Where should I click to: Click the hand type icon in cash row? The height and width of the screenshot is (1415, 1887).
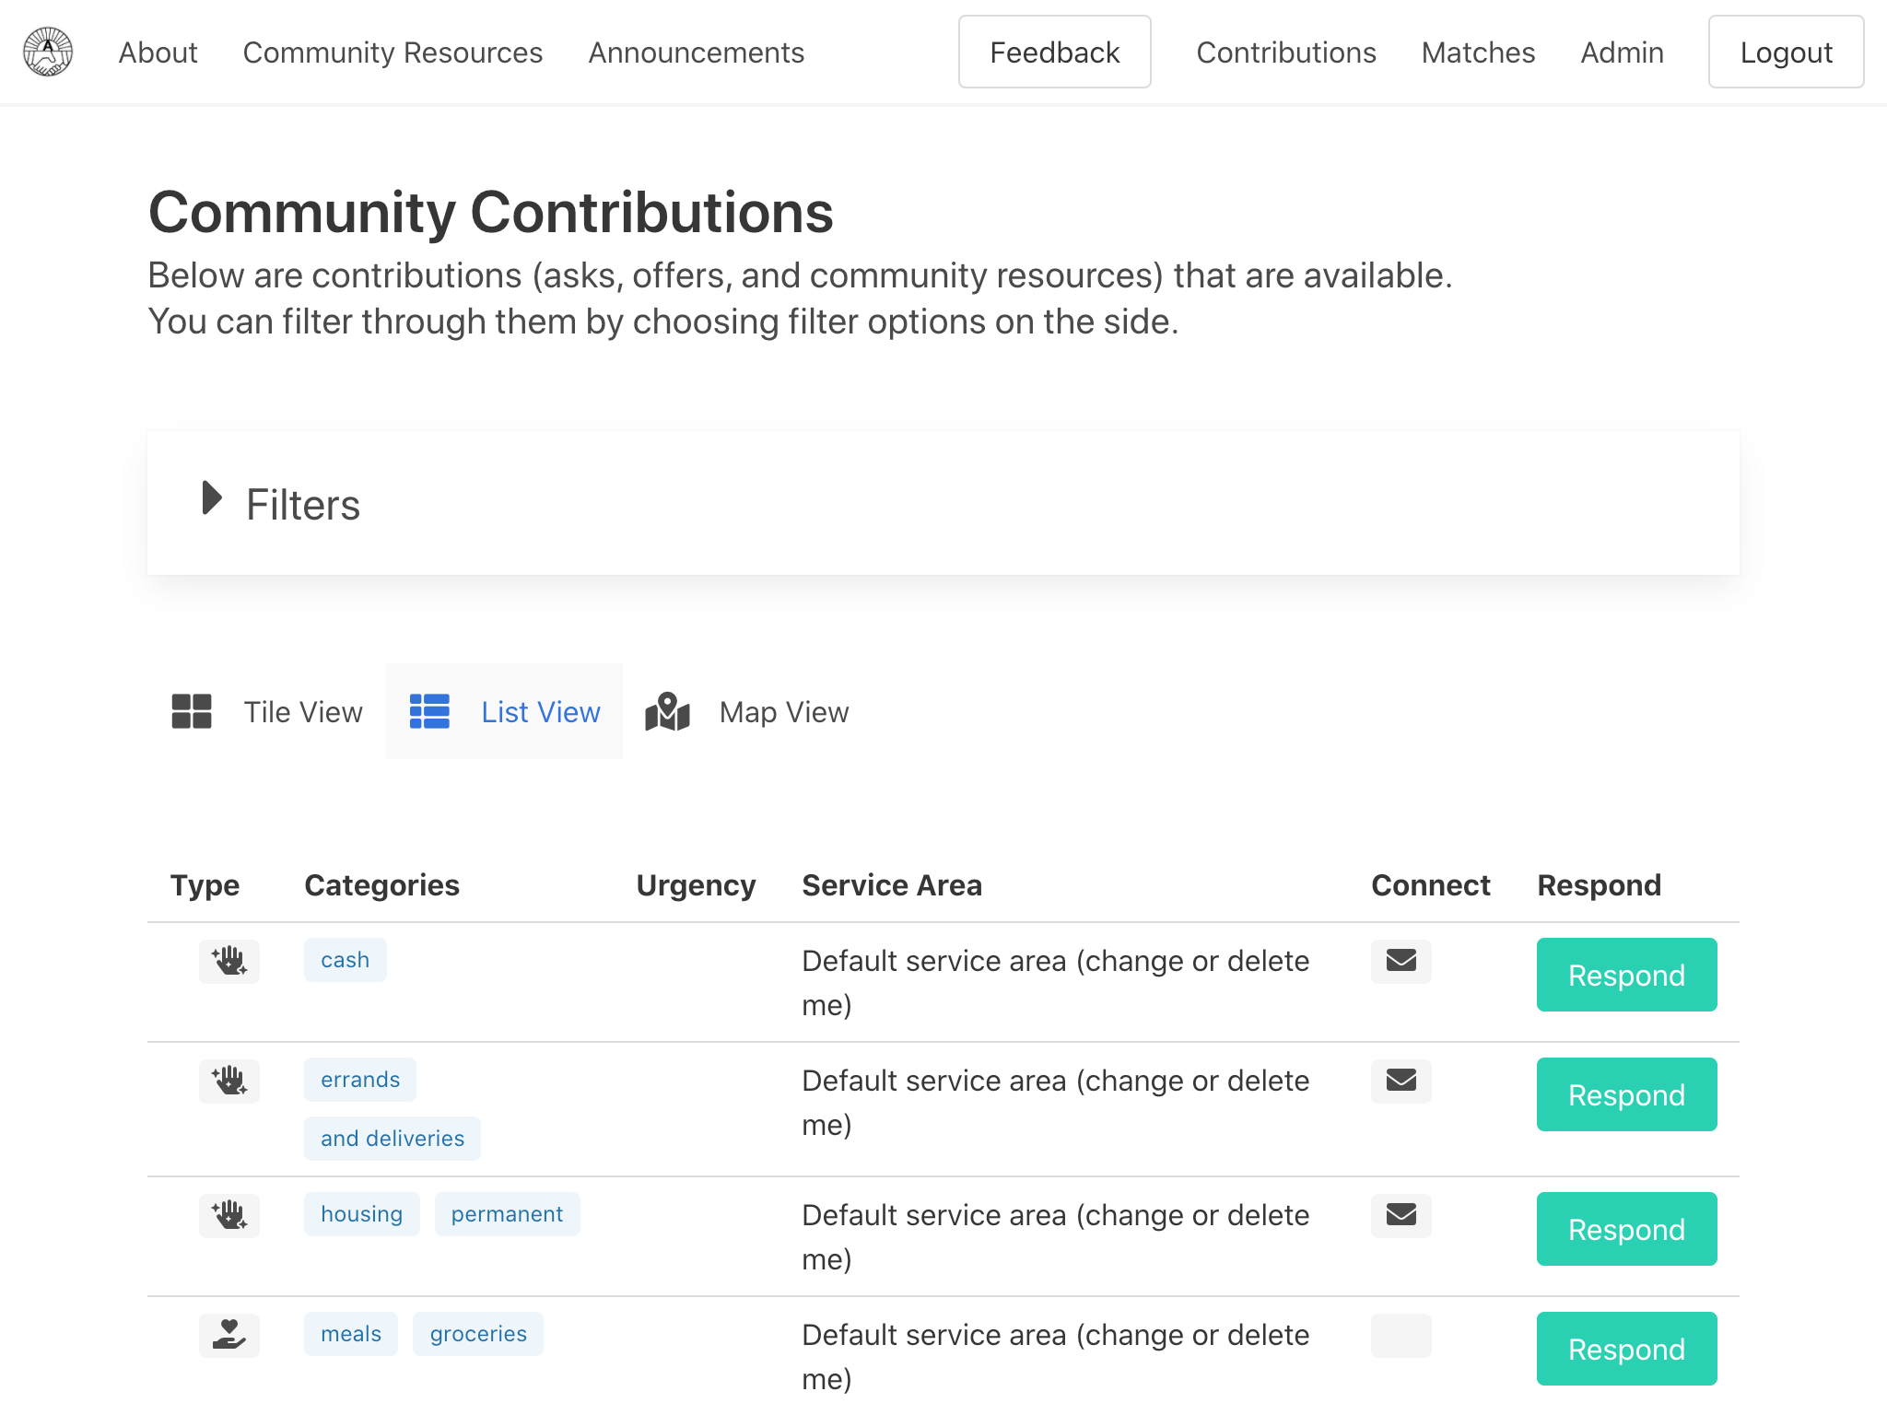tap(229, 961)
